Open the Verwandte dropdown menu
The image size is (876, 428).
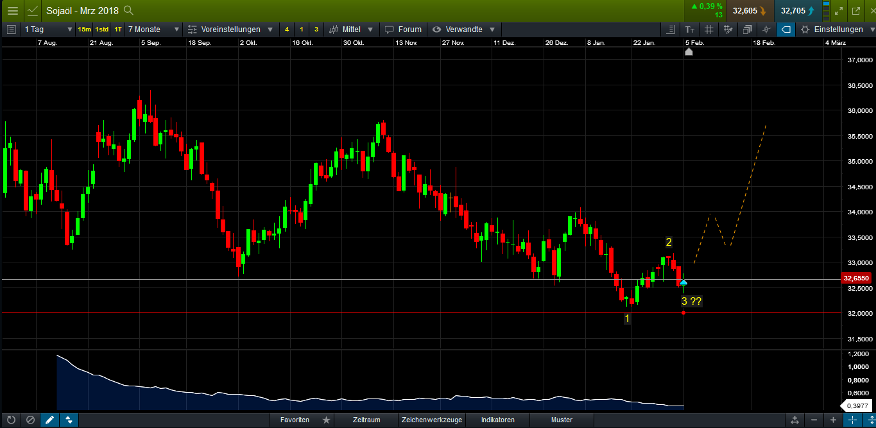click(x=463, y=30)
